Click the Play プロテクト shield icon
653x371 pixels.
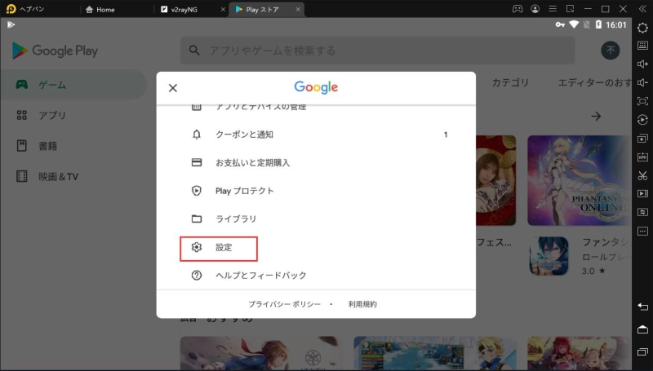[196, 191]
